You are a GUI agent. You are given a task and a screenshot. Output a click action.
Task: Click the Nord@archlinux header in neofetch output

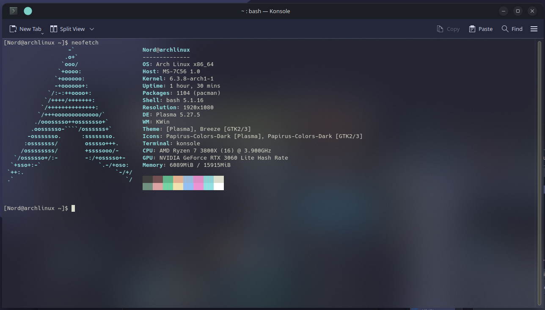(166, 50)
